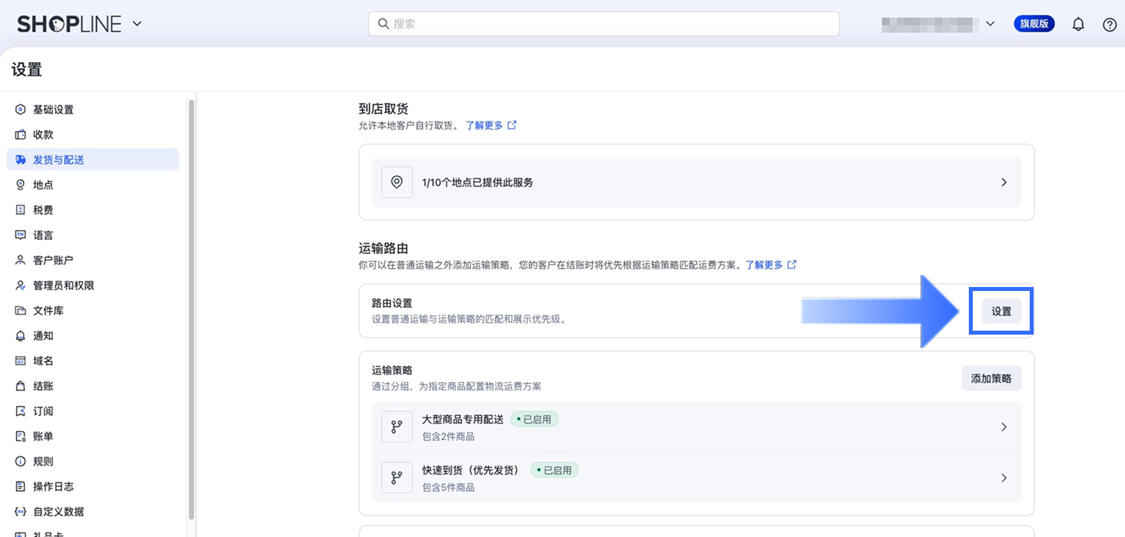1125x537 pixels.
Task: Click the SHOPLINE logo
Action: tap(69, 24)
